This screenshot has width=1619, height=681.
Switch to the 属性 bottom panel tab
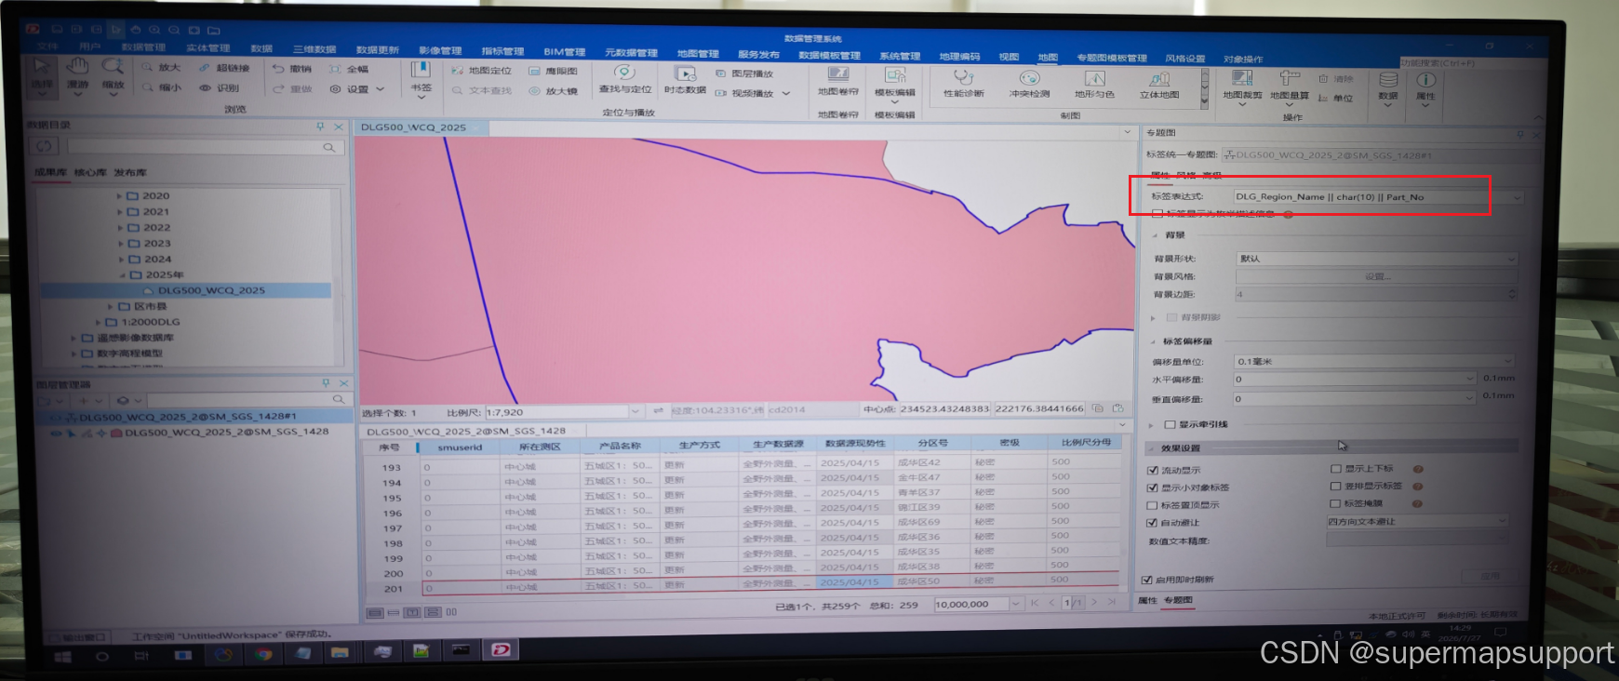point(1147,600)
